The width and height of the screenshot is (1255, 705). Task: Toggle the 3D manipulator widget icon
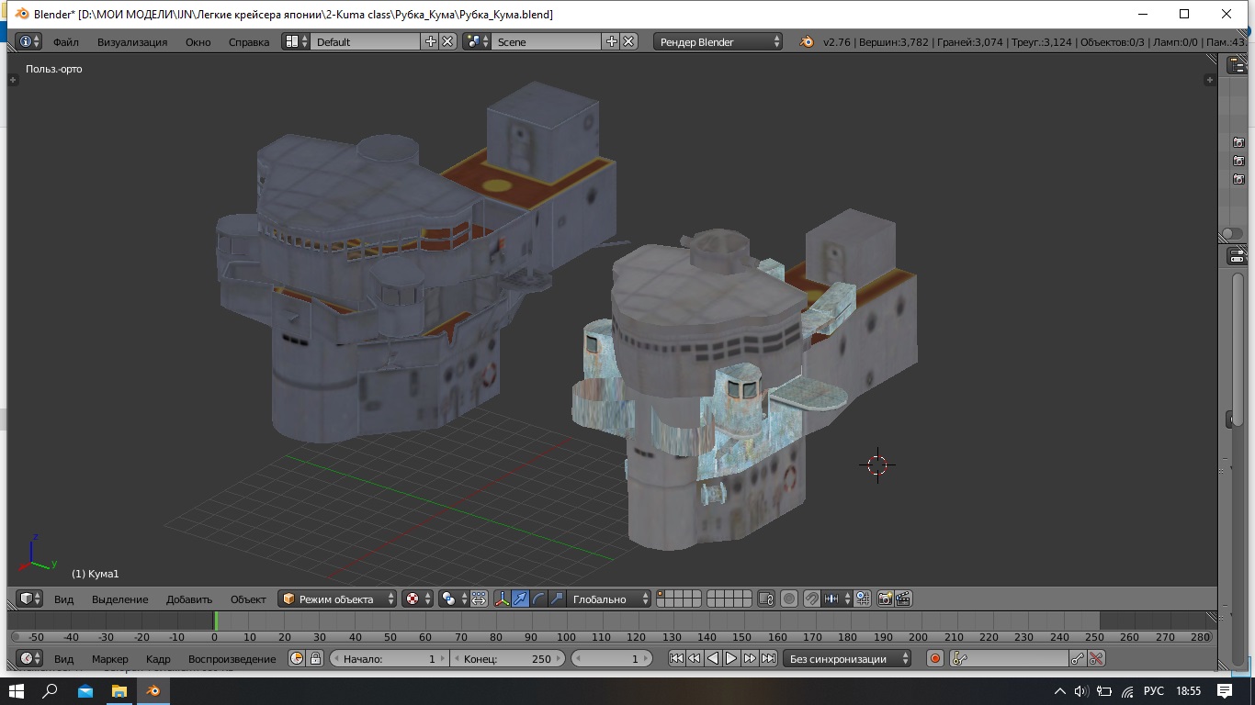pos(503,599)
